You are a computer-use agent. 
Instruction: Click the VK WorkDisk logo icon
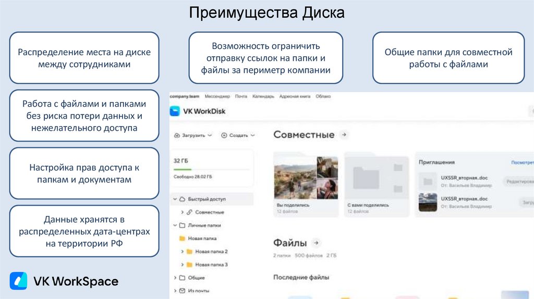(x=175, y=111)
